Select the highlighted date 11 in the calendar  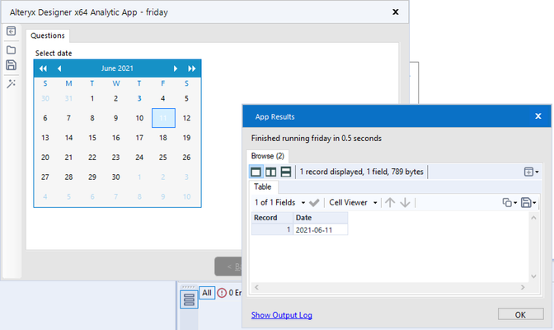click(163, 118)
